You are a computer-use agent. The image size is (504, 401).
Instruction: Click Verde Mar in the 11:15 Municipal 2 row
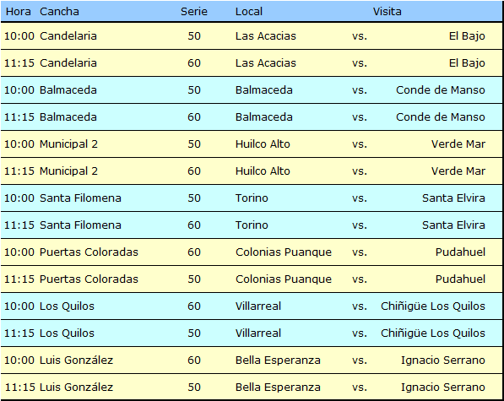coord(458,171)
